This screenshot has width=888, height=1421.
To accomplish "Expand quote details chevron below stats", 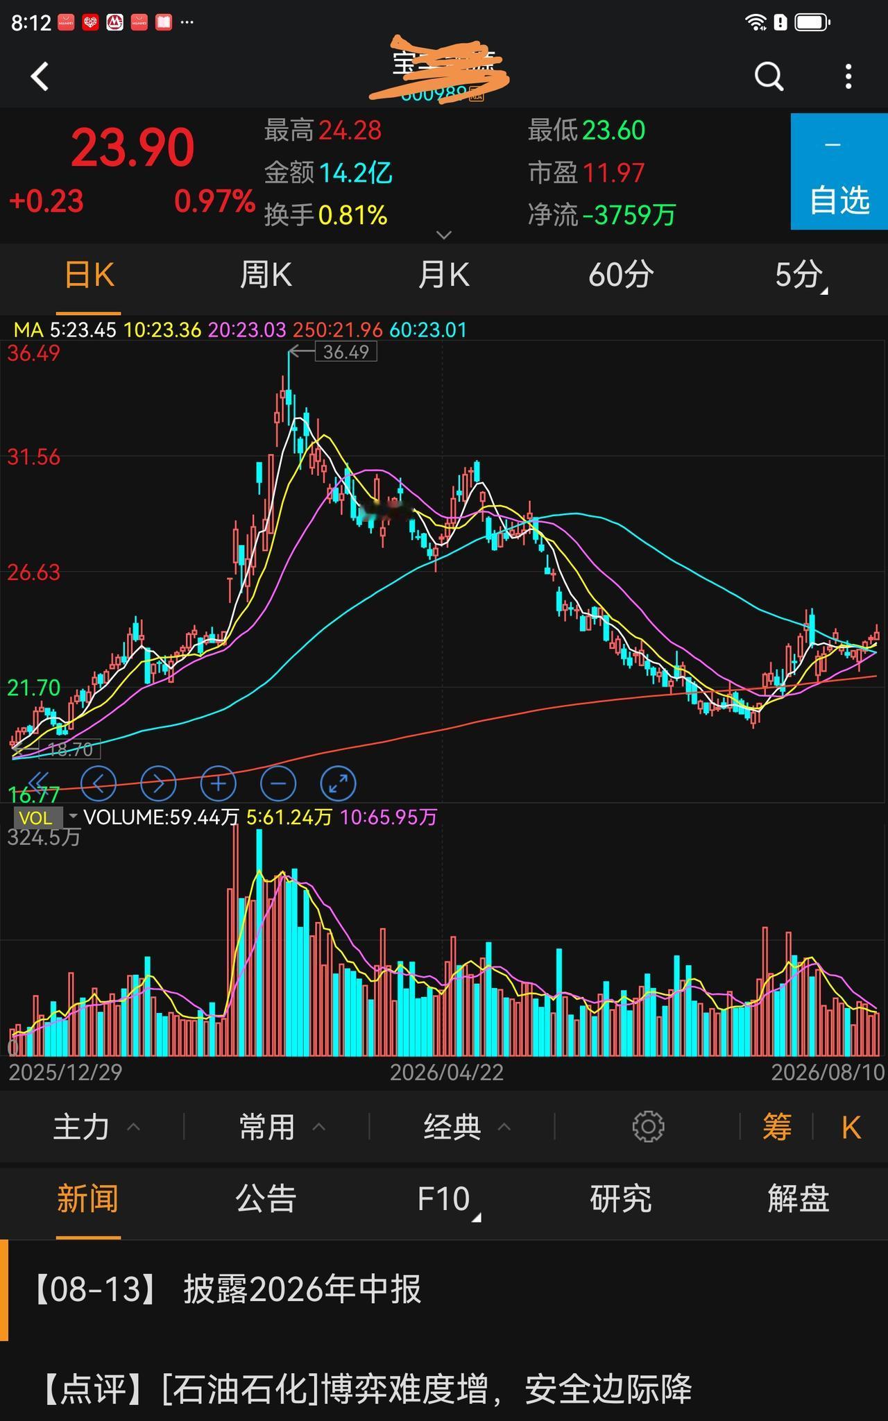I will click(444, 235).
